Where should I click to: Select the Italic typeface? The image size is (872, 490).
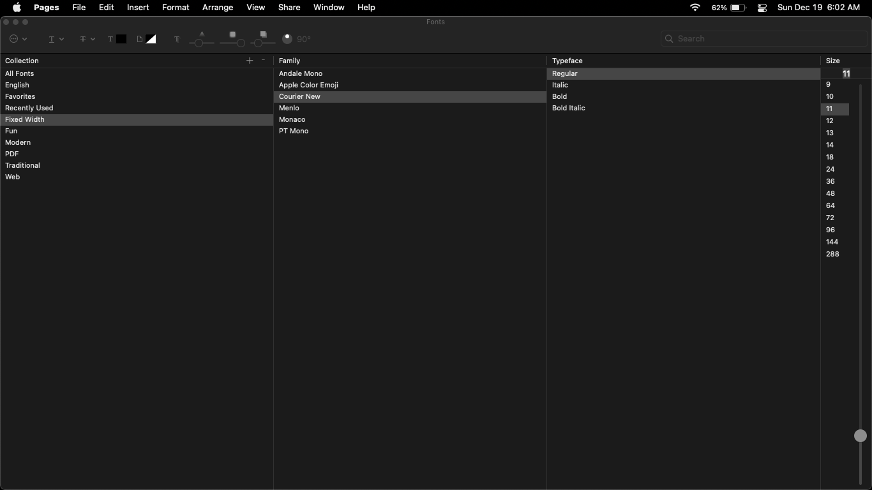click(684, 85)
